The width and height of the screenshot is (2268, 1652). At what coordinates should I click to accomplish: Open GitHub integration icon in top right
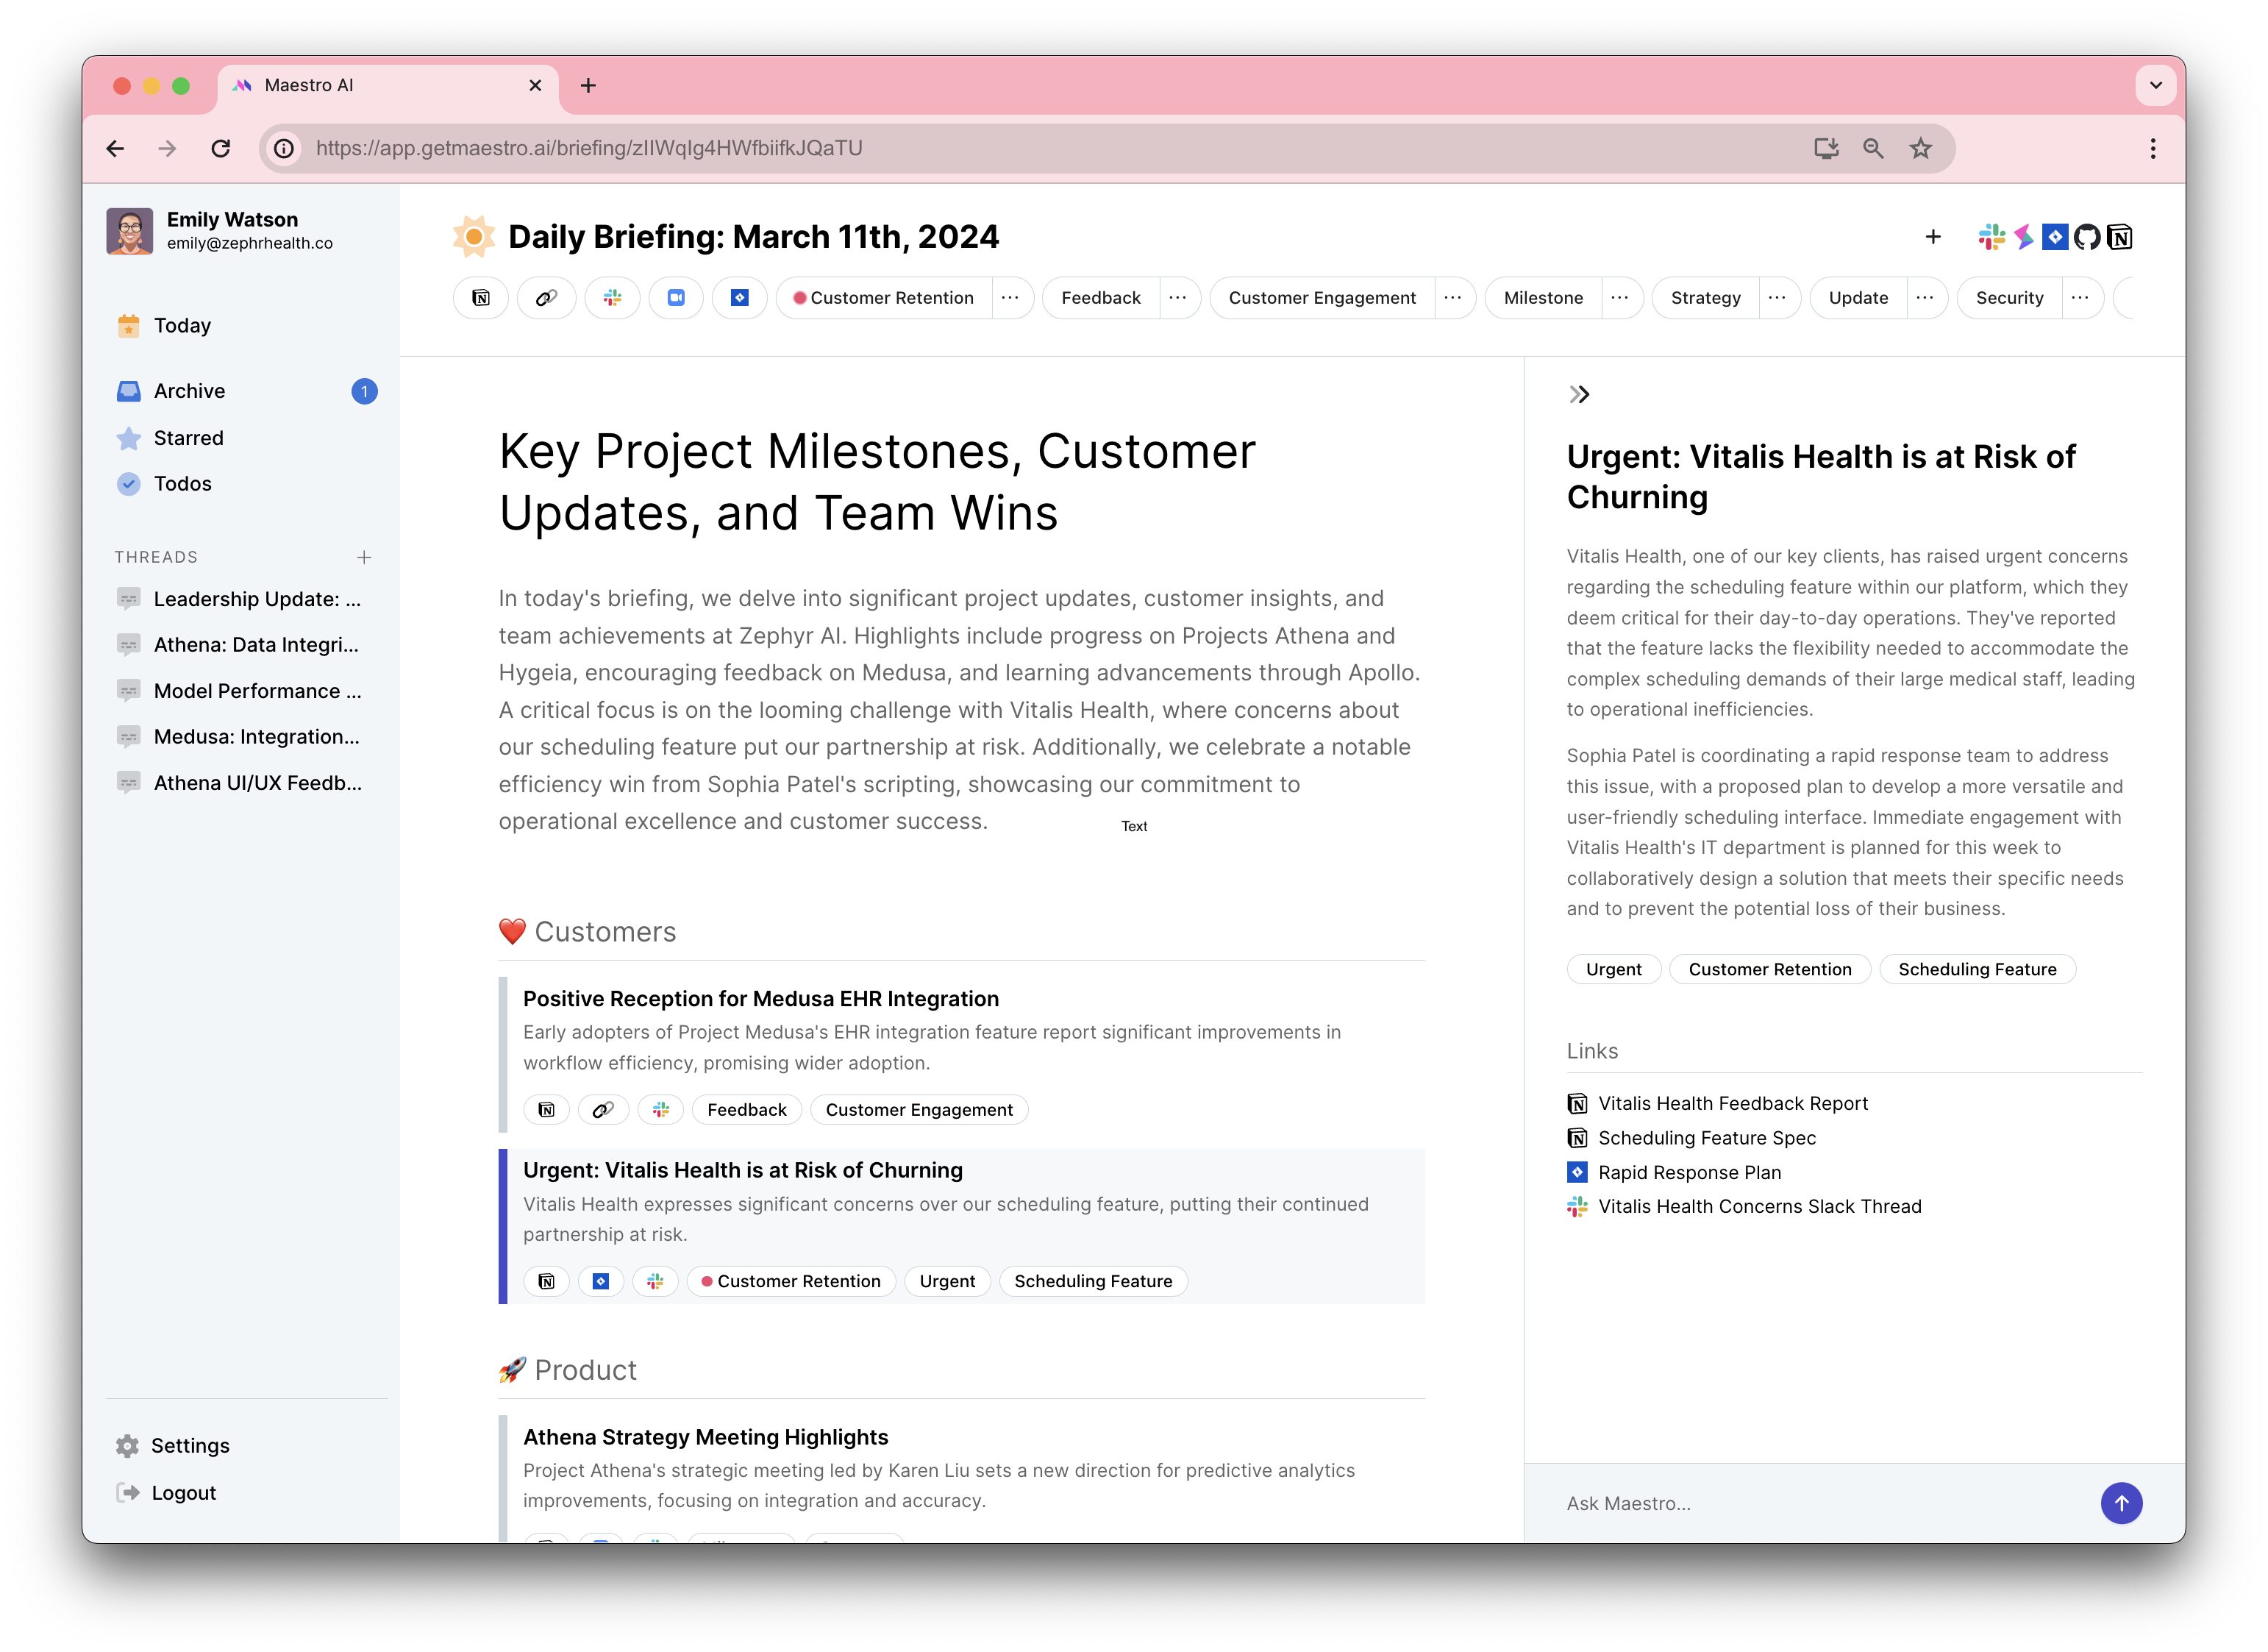(x=2088, y=237)
